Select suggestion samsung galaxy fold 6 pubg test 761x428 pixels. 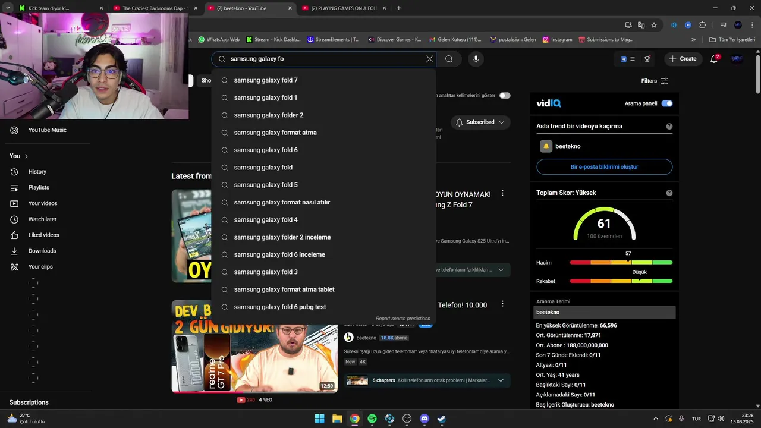pyautogui.click(x=323, y=307)
